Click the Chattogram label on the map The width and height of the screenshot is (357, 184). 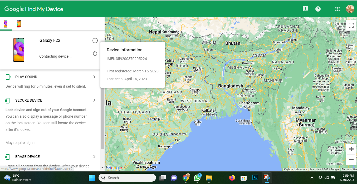(249, 103)
